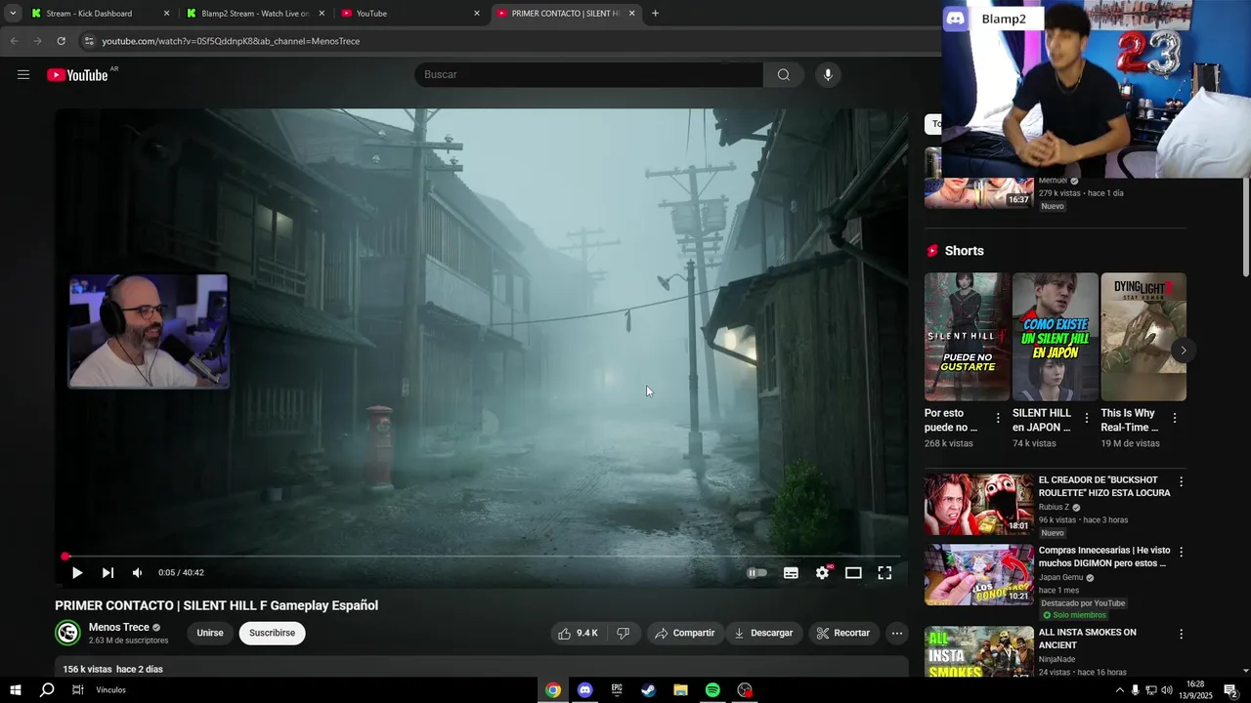This screenshot has height=703, width=1251.
Task: Open the Windows notification center
Action: 1230,690
